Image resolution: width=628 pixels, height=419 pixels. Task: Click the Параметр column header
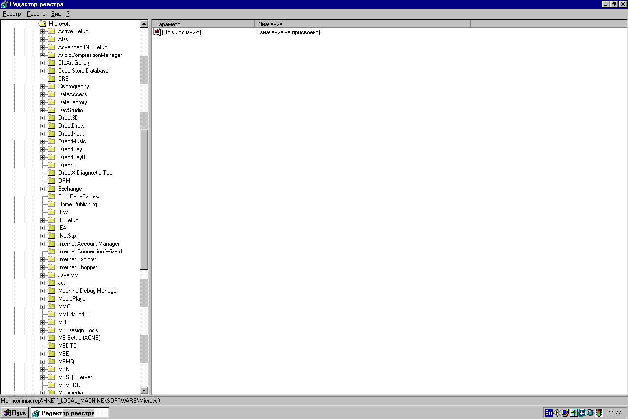click(203, 24)
